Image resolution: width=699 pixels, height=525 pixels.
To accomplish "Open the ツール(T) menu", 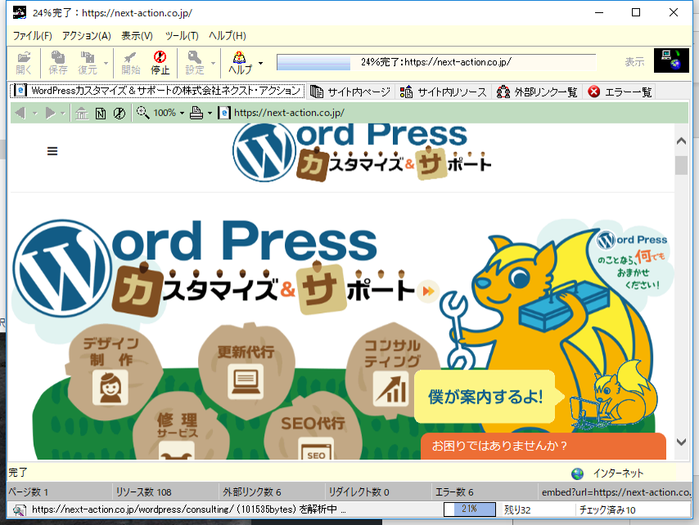I will point(182,36).
